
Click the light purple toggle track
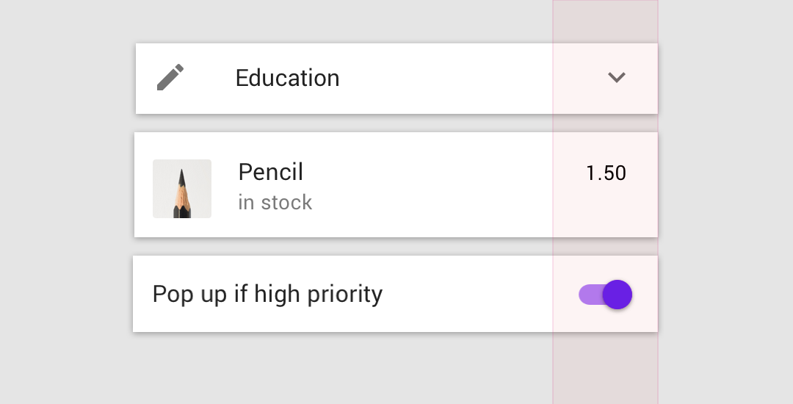point(590,295)
